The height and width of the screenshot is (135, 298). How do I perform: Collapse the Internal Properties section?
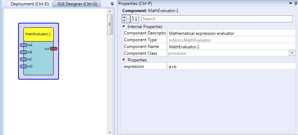124,26
